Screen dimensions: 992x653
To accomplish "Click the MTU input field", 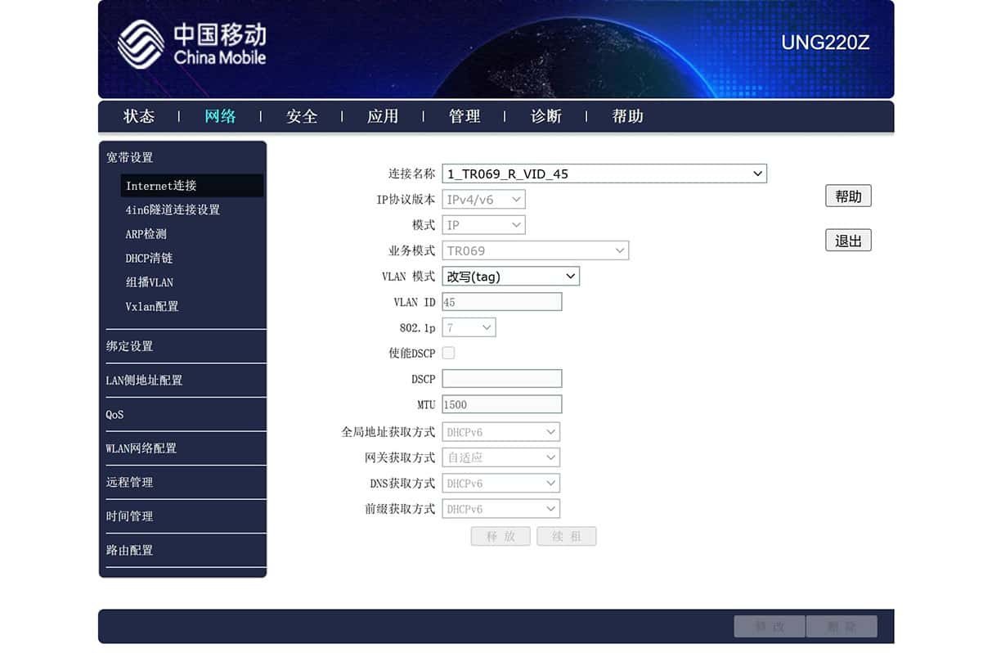I will pyautogui.click(x=502, y=404).
